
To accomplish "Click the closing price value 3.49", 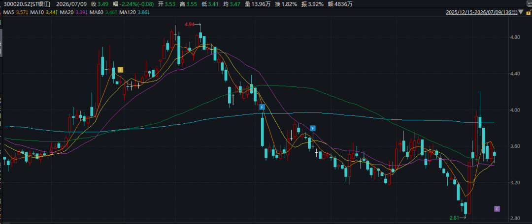I will click(x=103, y=4).
